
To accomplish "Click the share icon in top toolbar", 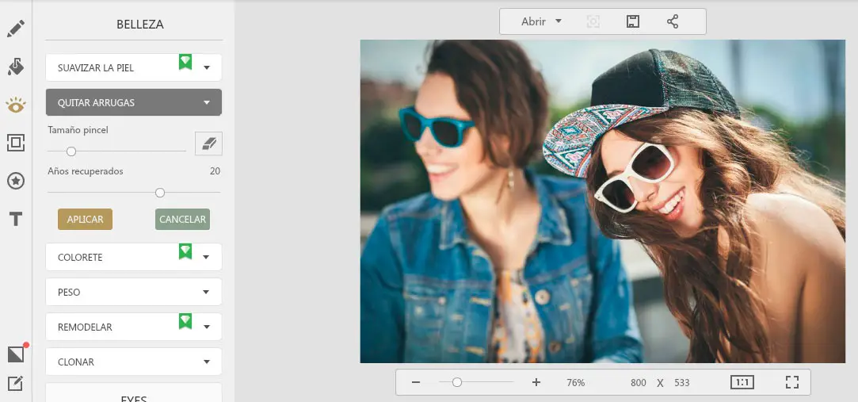I will (x=673, y=21).
